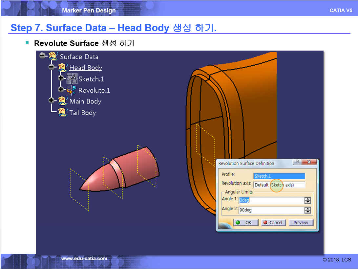Click the Preview button

pyautogui.click(x=301, y=222)
